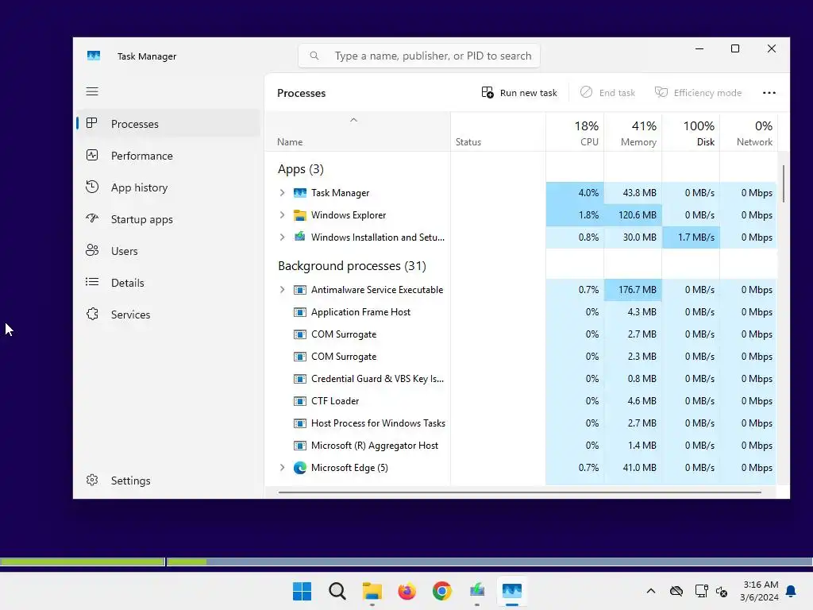Sort by the Disk column header
813x610 pixels.
(692, 133)
